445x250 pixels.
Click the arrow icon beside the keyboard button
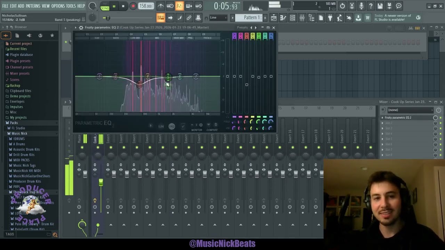tap(170, 18)
